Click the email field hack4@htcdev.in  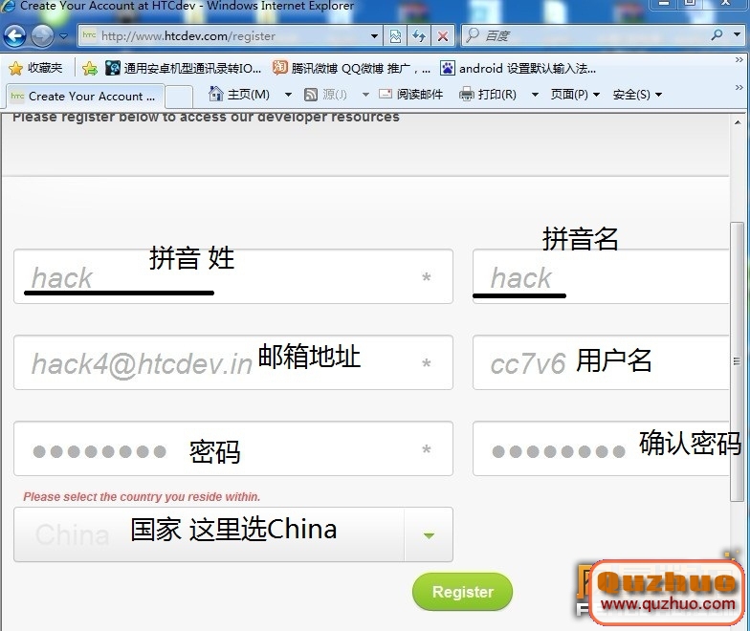(233, 362)
